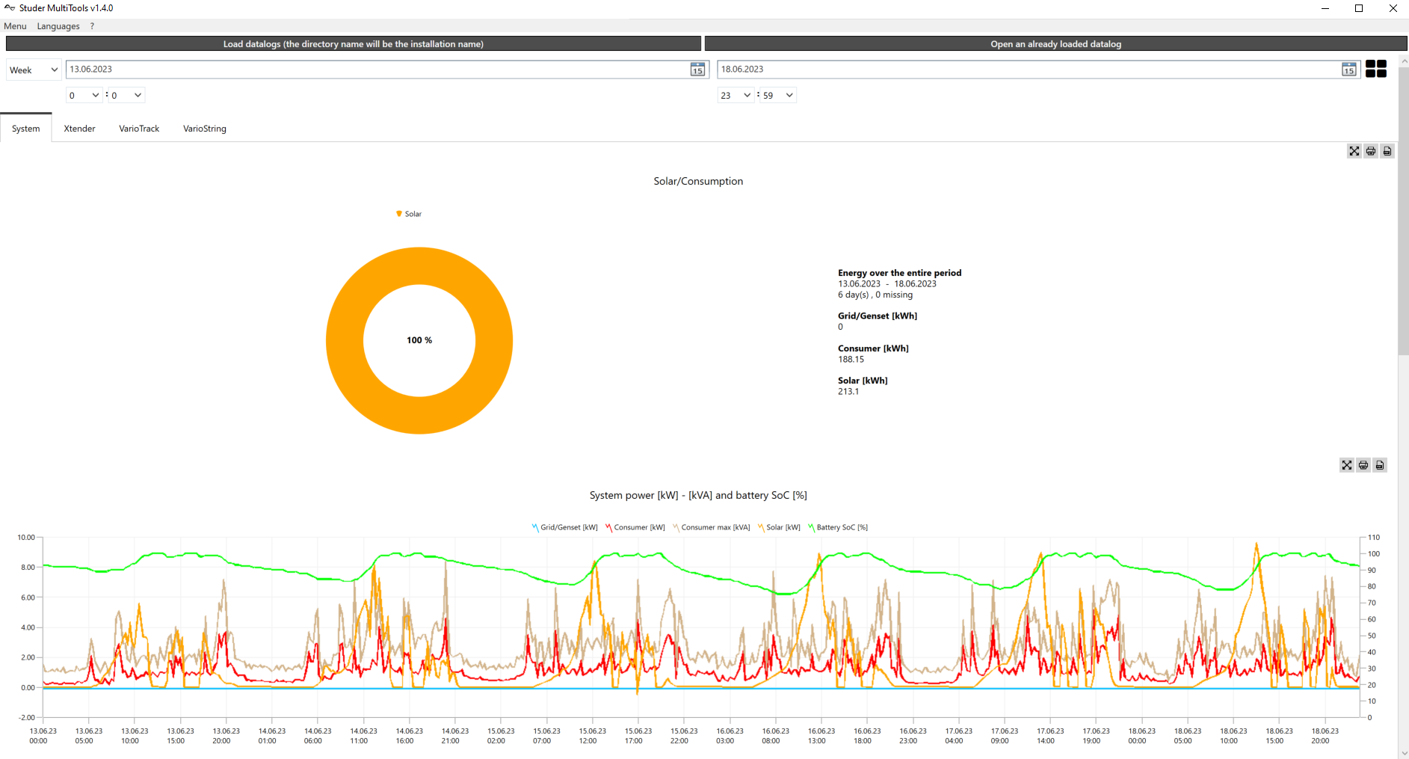Click Open an already loaded datalog
The width and height of the screenshot is (1409, 759).
point(1055,44)
